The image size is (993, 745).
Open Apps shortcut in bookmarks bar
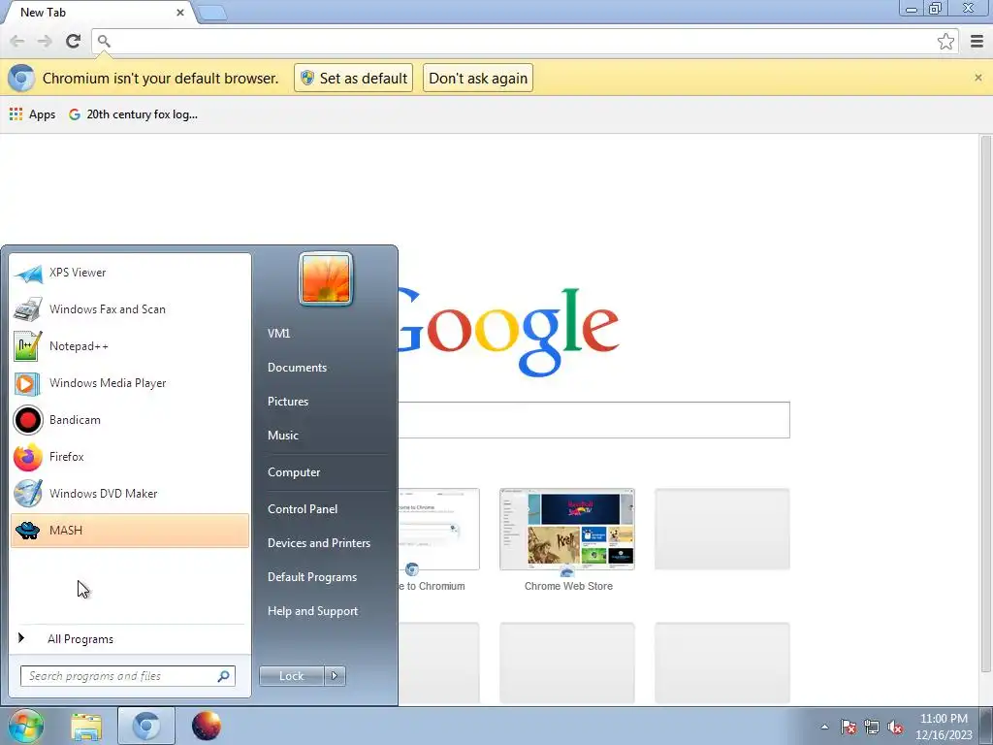point(32,114)
